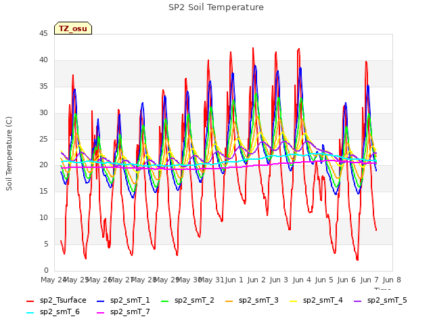This screenshot has width=433, height=325.
Task: Click the sp2_smT_1 blue legend swatch
Action: pos(101,301)
